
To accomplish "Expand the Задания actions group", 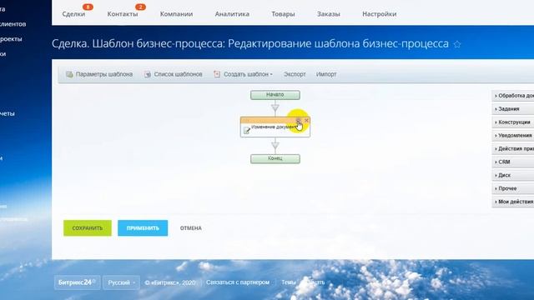I will pos(513,109).
